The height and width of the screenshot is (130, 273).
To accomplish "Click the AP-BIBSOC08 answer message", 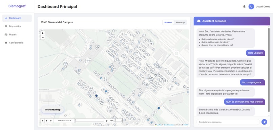I will point(226,111).
